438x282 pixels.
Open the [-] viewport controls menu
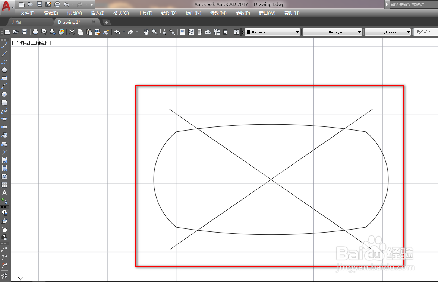pyautogui.click(x=15, y=43)
